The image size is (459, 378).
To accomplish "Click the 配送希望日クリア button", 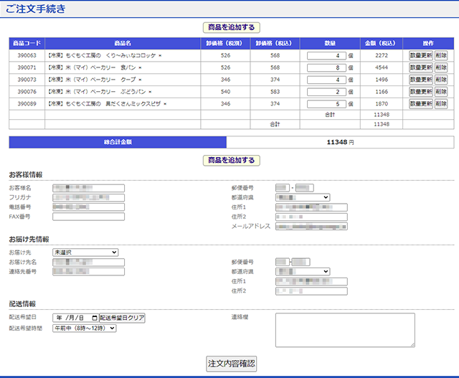I will tap(122, 318).
